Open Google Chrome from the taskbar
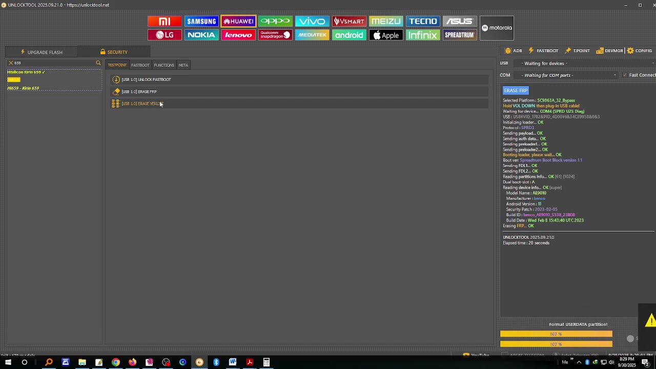This screenshot has height=369, width=656. point(116,362)
